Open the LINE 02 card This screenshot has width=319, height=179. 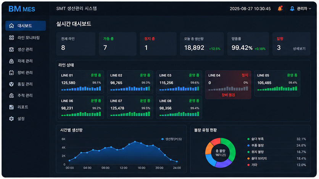(130, 82)
